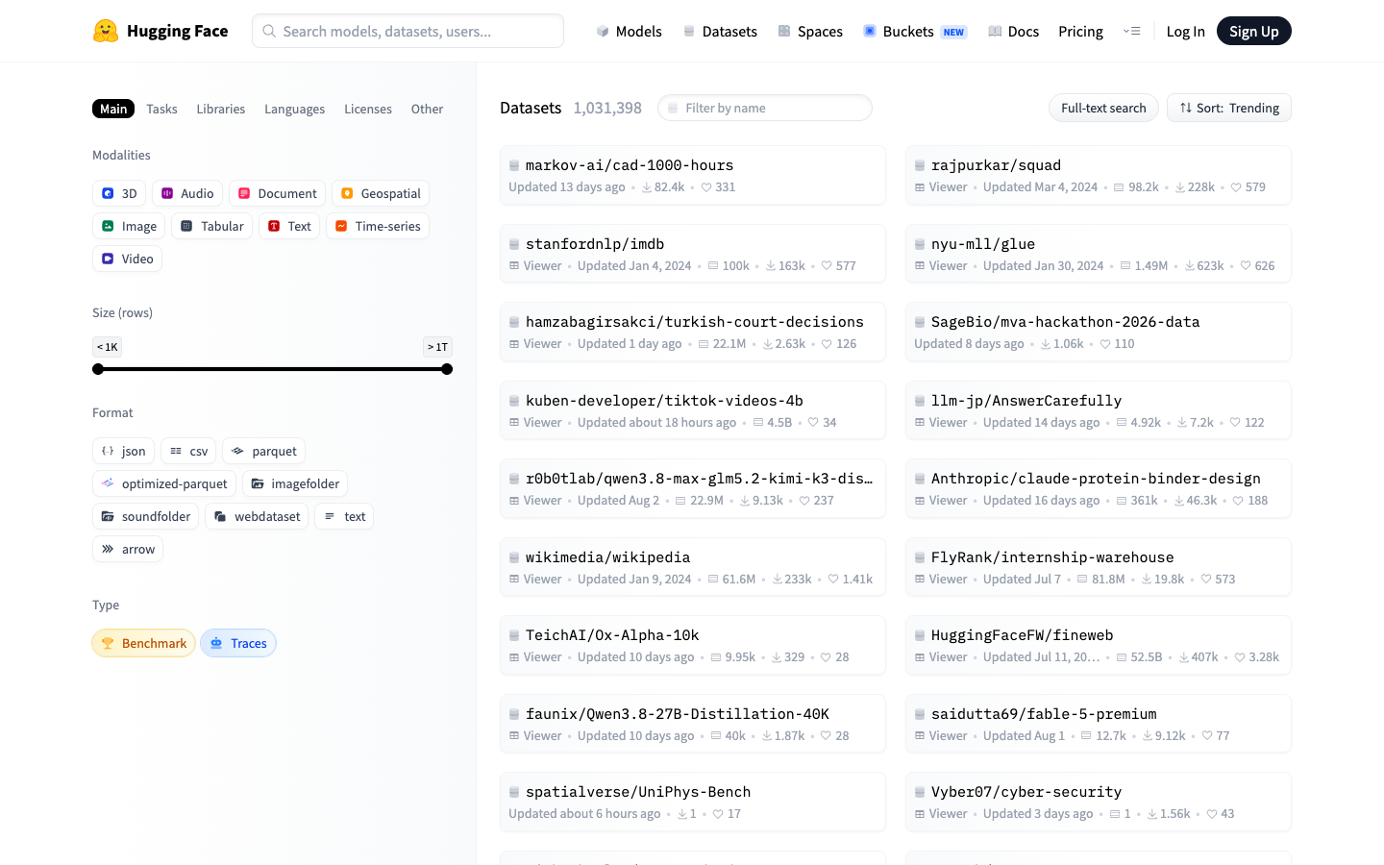
Task: Switch to the Libraries filter tab
Action: click(x=221, y=109)
